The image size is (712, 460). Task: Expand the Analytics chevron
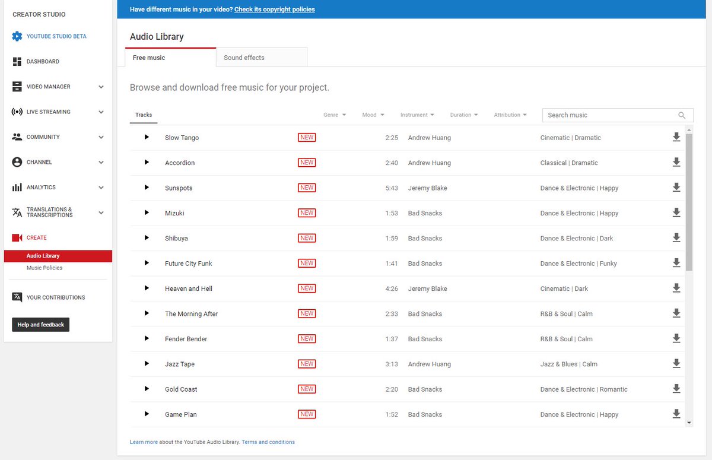pos(101,188)
